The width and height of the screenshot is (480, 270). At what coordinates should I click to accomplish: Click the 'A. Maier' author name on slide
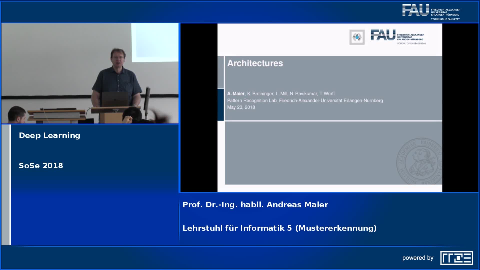coord(236,93)
